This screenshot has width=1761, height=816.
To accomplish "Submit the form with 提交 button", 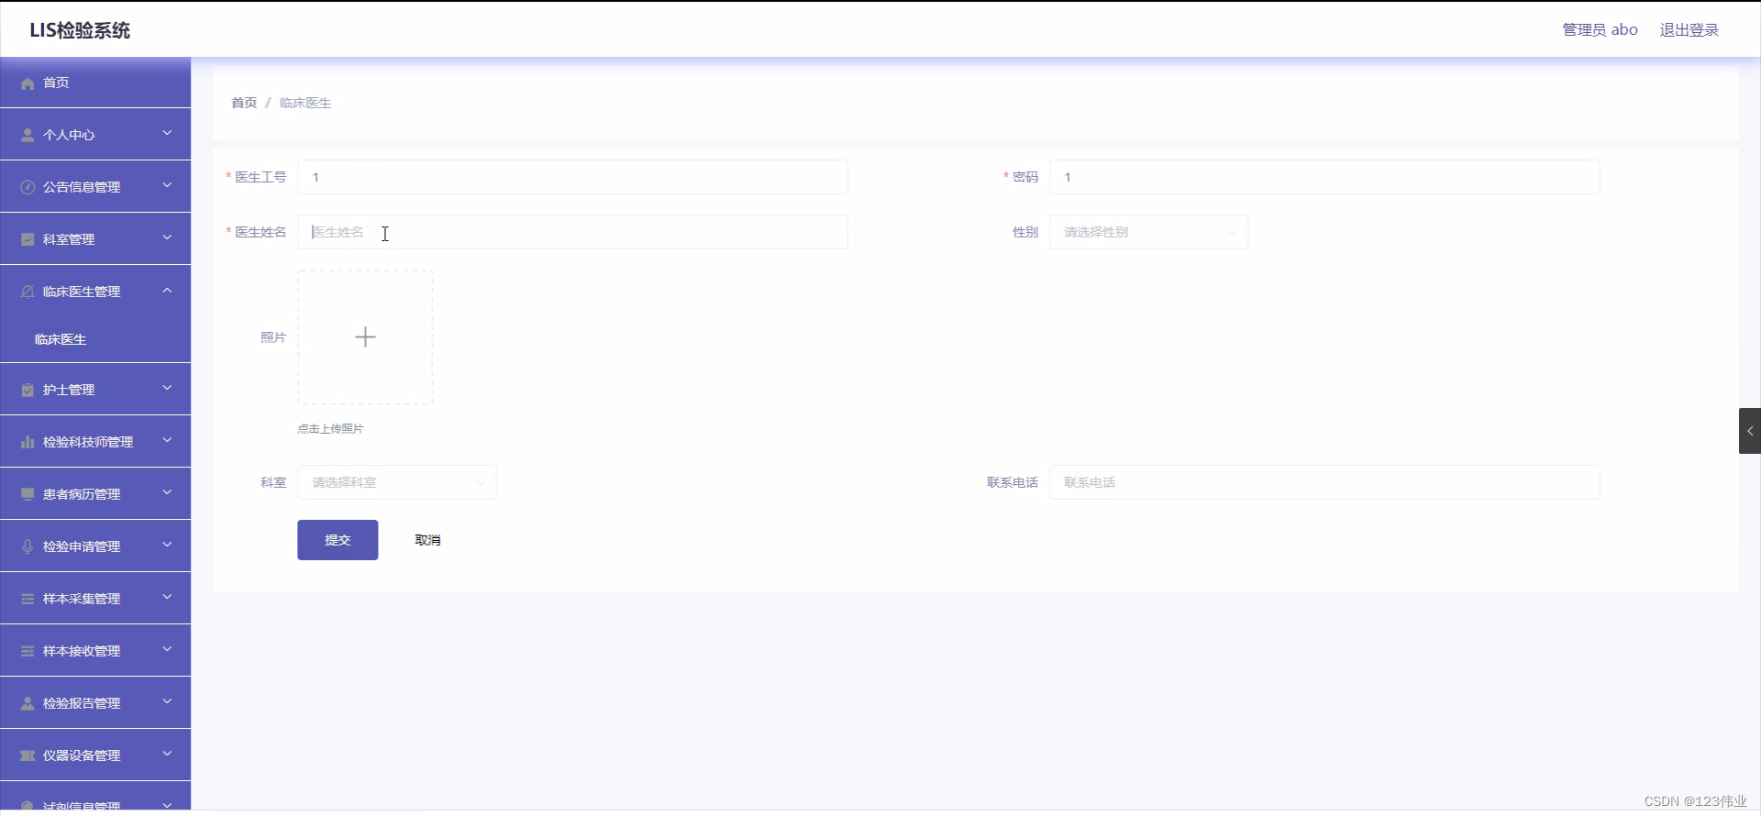I will (338, 540).
